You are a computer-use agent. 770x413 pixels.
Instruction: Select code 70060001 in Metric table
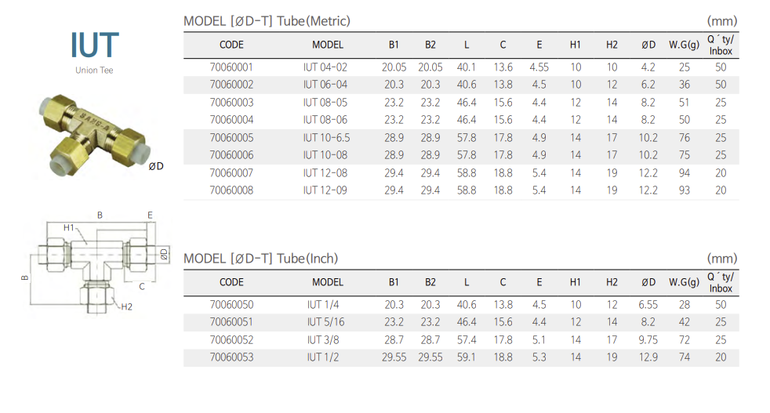coord(231,67)
